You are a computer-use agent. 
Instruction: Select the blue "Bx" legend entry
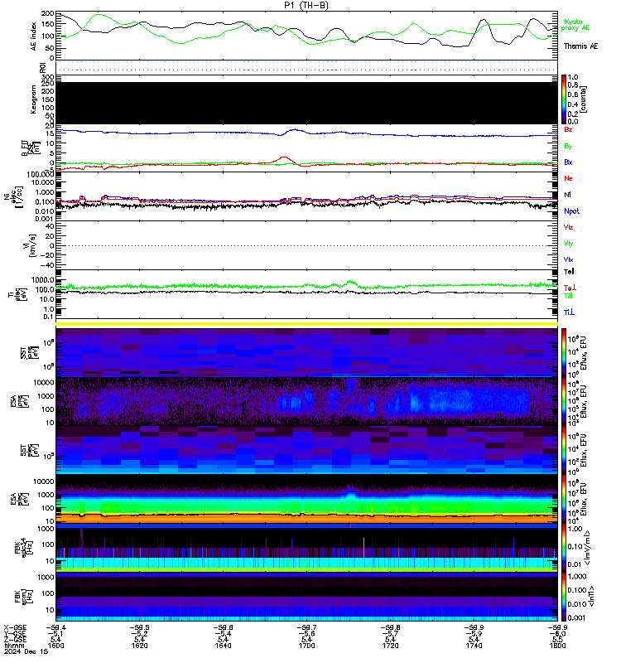568,162
